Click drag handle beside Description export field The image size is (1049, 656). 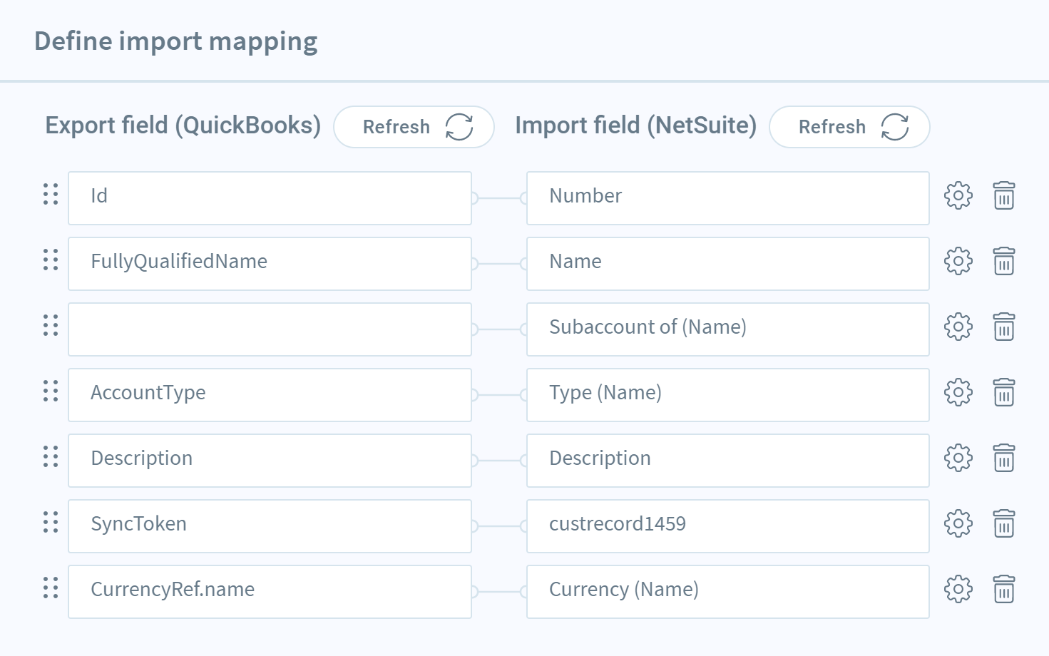point(51,456)
